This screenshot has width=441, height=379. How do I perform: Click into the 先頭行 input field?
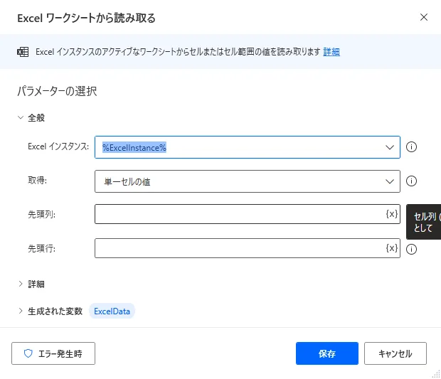click(238, 248)
